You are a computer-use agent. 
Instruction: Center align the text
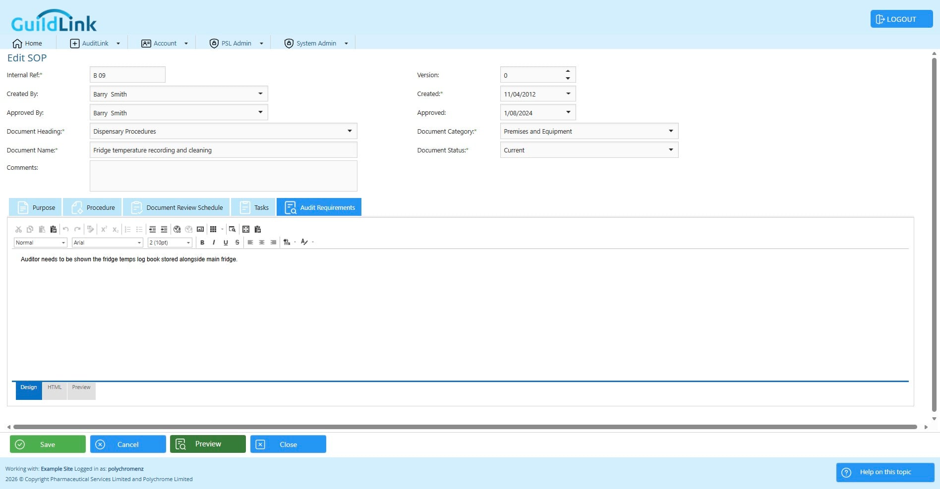tap(262, 243)
